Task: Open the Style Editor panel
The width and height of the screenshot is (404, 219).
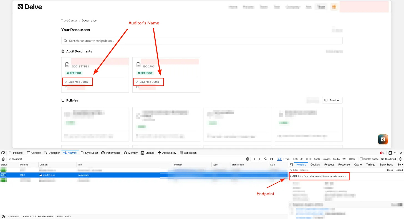Action: 89,153
